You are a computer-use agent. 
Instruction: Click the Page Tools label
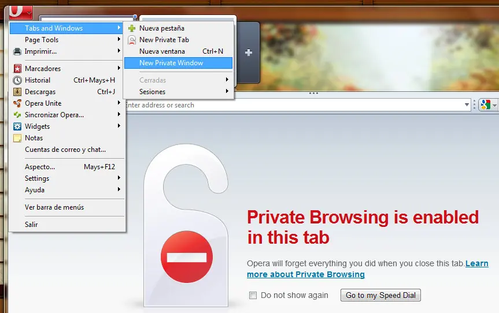pyautogui.click(x=42, y=40)
